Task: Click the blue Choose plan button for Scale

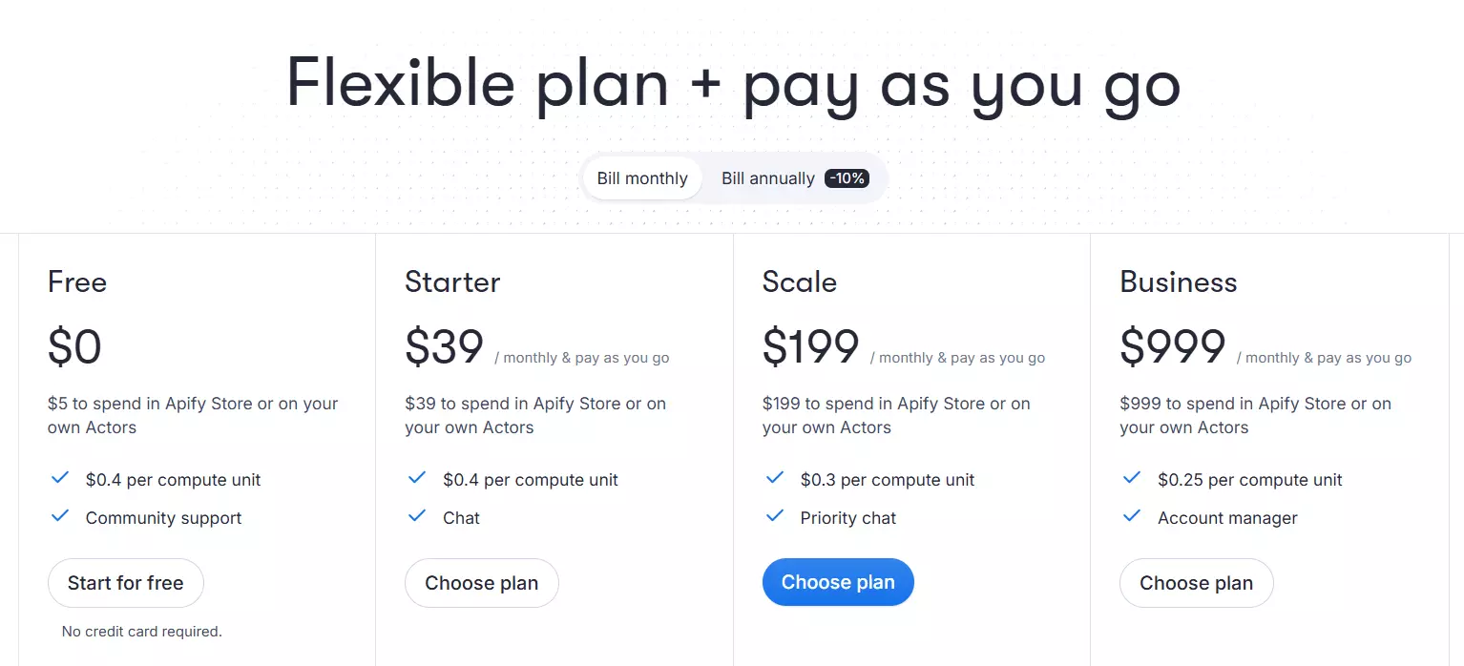Action: [x=838, y=582]
